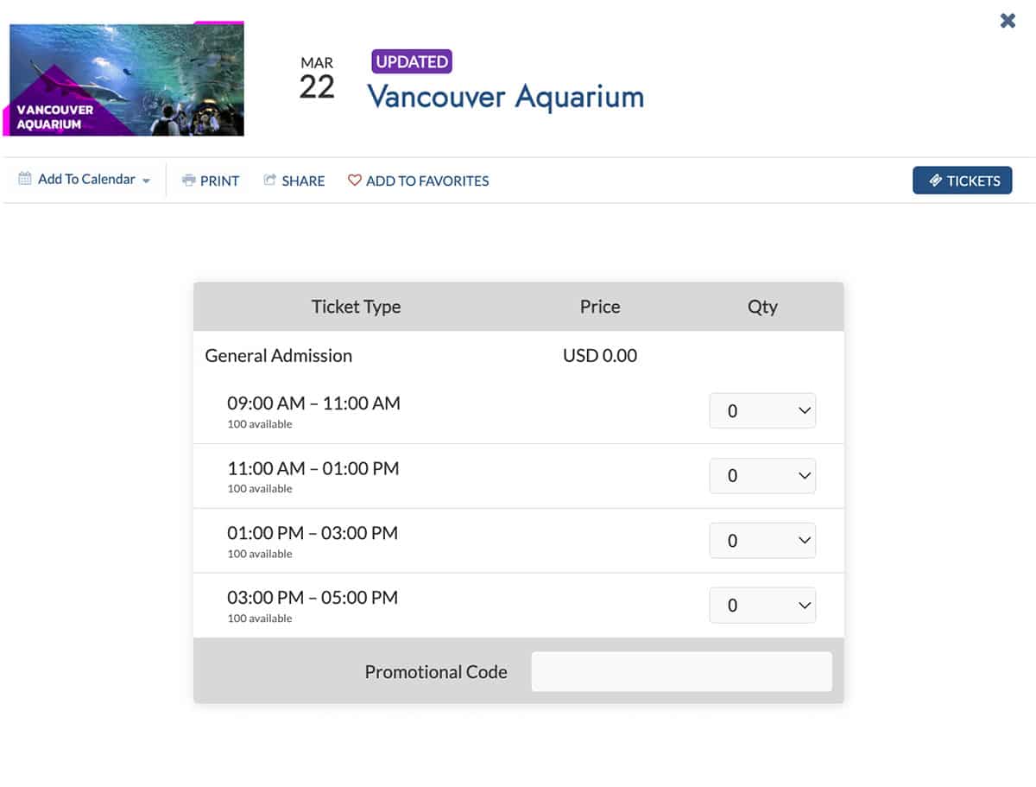This screenshot has height=787, width=1036.
Task: Click the printer icon beside PRINT
Action: click(187, 181)
